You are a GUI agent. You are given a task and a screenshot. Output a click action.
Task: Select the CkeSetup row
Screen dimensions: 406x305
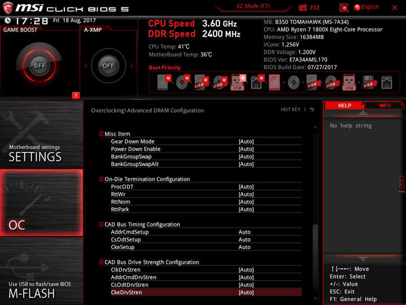tap(206, 247)
